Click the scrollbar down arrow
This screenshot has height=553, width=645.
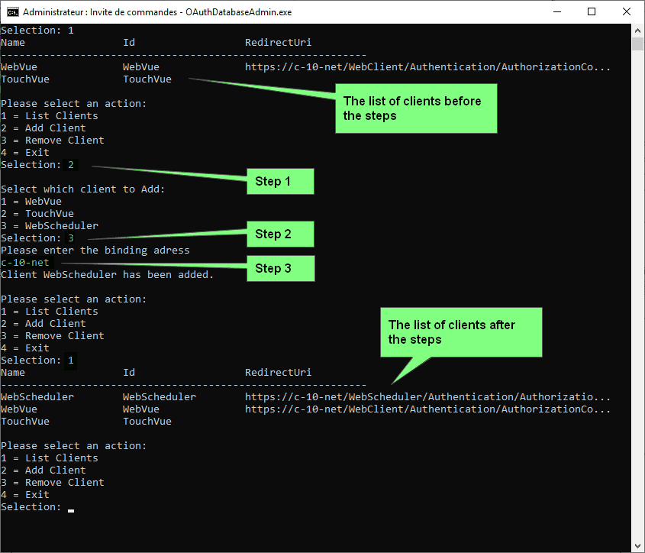[638, 546]
